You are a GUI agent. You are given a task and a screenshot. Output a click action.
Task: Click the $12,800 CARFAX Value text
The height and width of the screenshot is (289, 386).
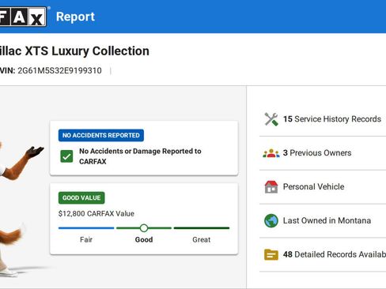click(x=96, y=213)
